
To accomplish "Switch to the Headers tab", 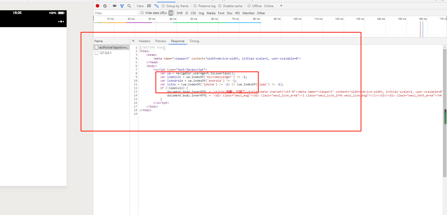I will [144, 41].
